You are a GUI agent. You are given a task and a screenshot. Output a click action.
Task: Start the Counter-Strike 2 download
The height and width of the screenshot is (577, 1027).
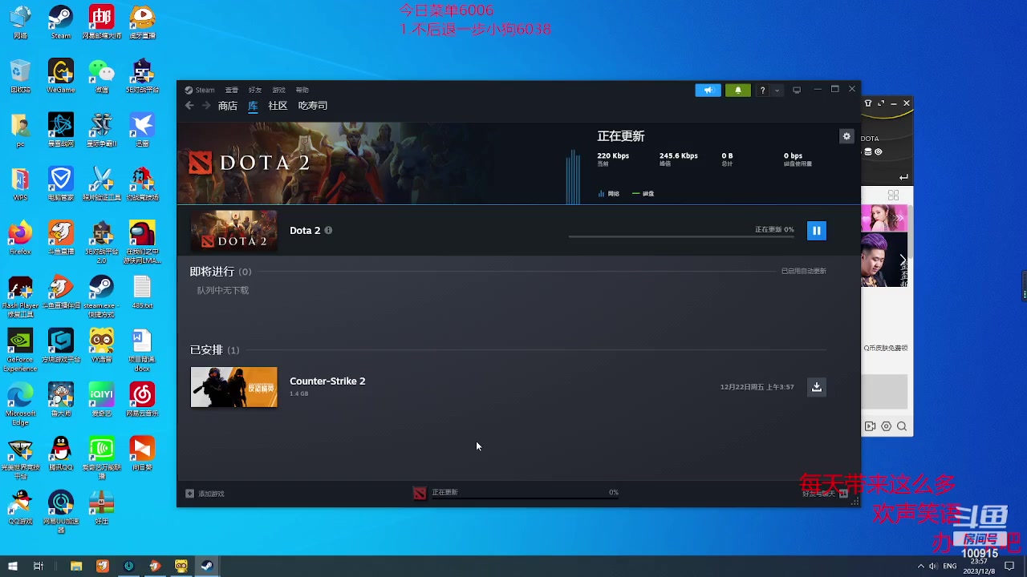click(816, 387)
